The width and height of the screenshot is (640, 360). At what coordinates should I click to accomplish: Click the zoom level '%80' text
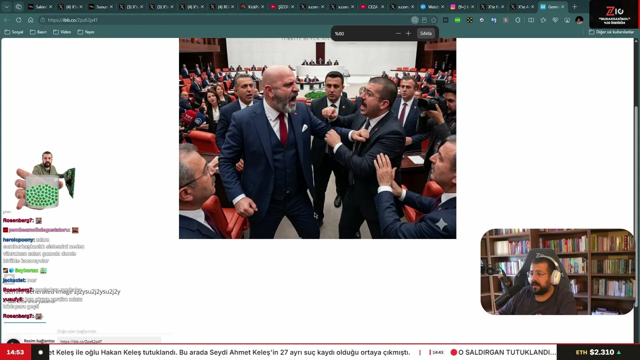[339, 33]
